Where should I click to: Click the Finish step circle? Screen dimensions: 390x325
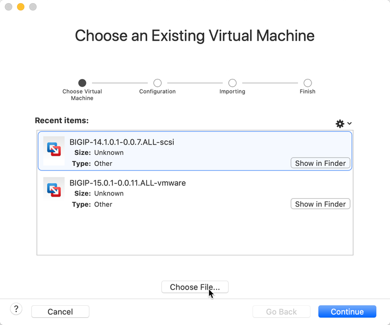(x=308, y=83)
